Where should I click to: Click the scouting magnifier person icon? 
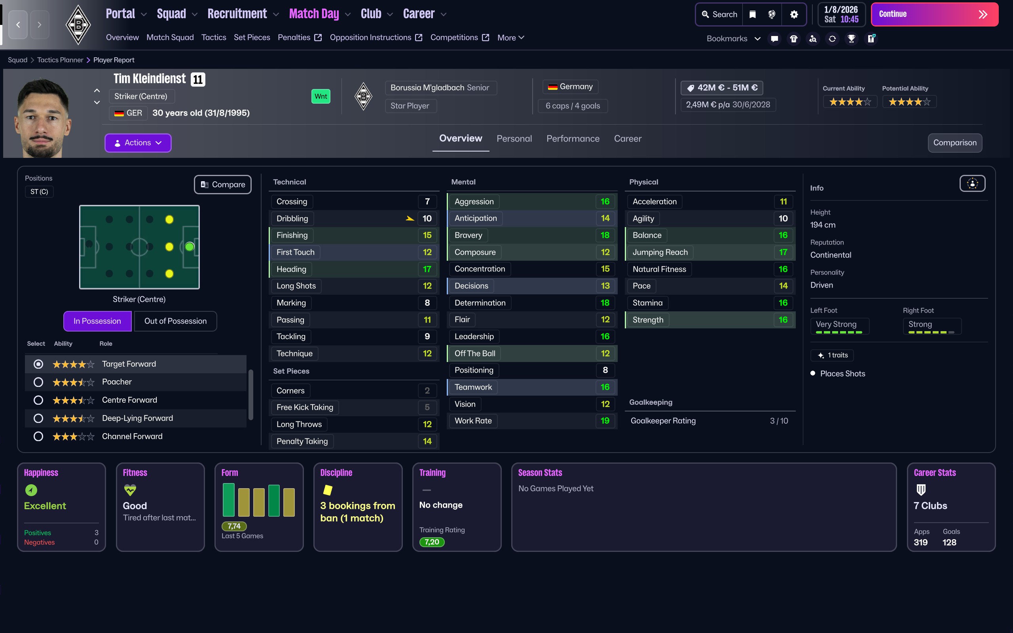pos(813,38)
